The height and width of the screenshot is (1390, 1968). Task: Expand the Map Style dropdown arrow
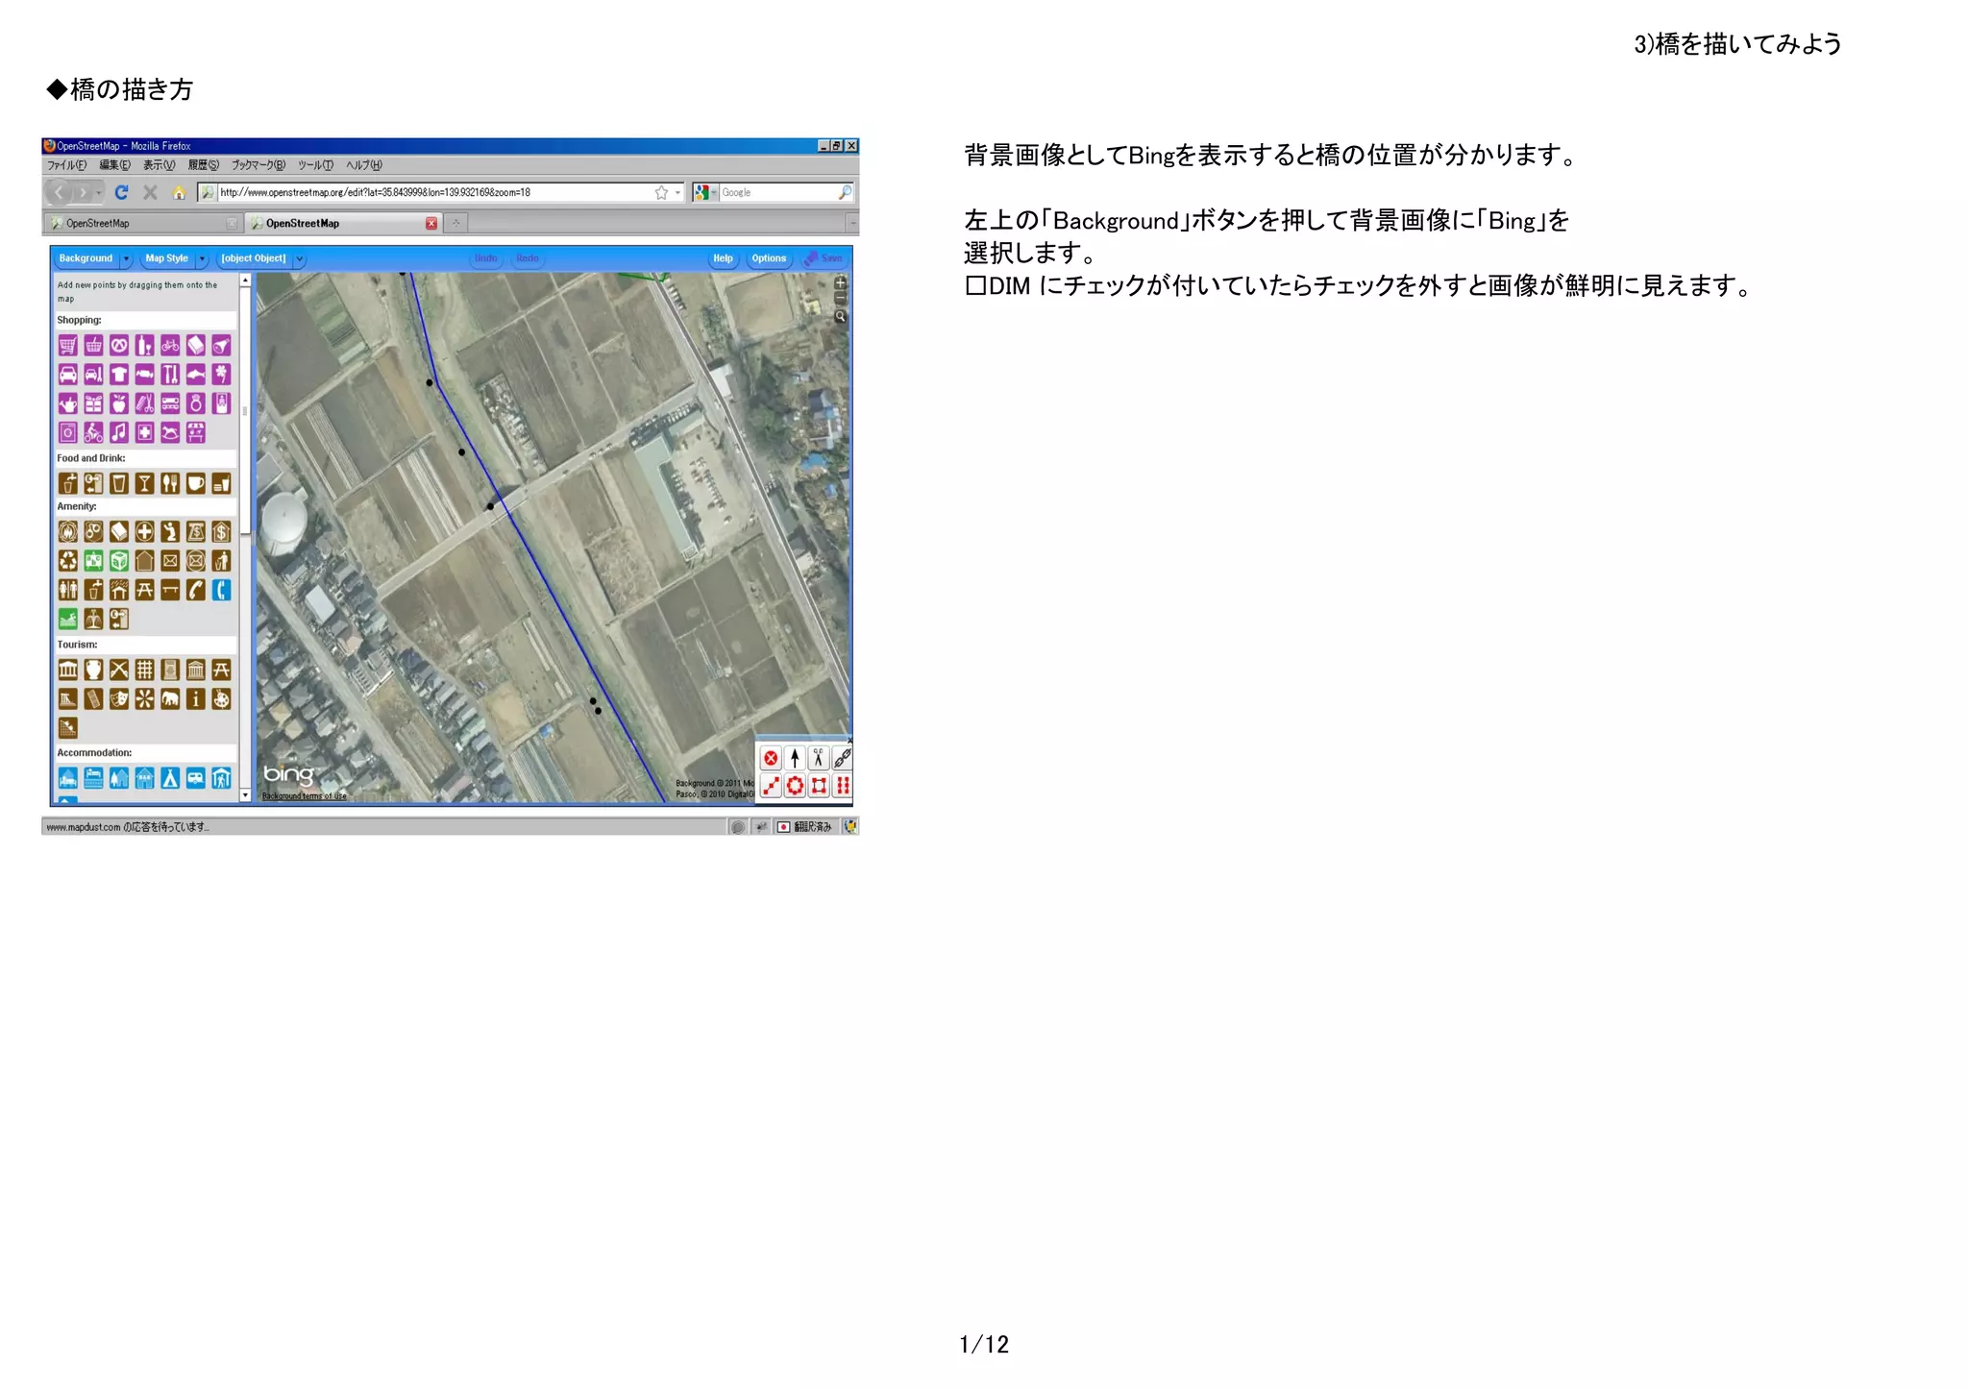tap(202, 259)
